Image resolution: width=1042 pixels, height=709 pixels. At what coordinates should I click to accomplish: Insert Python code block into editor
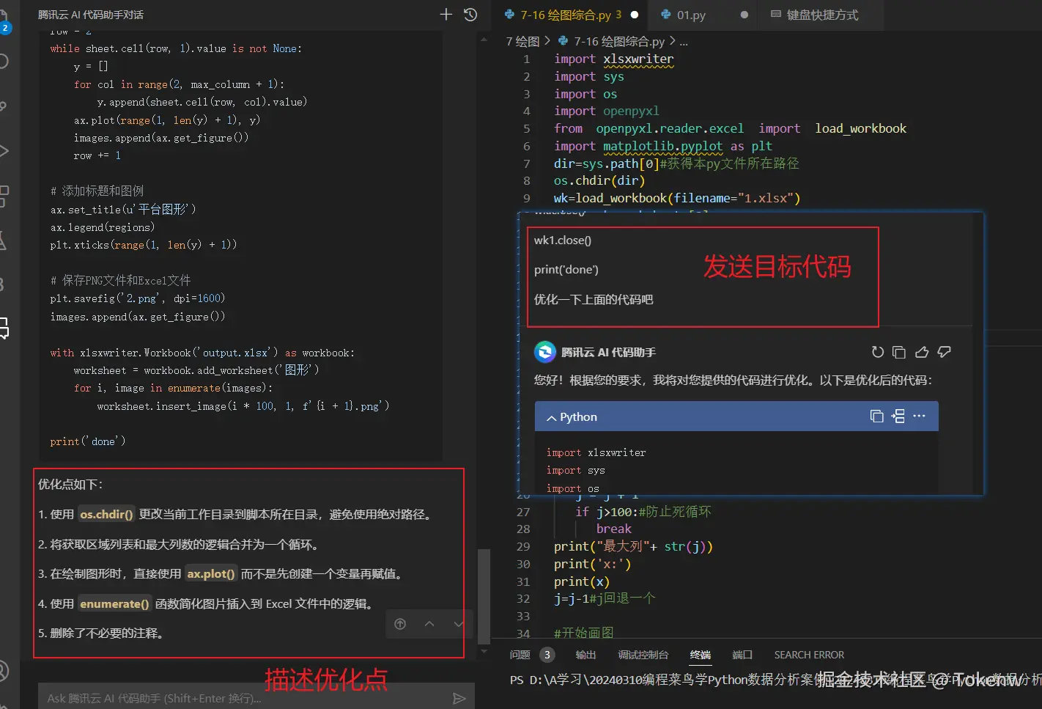898,416
